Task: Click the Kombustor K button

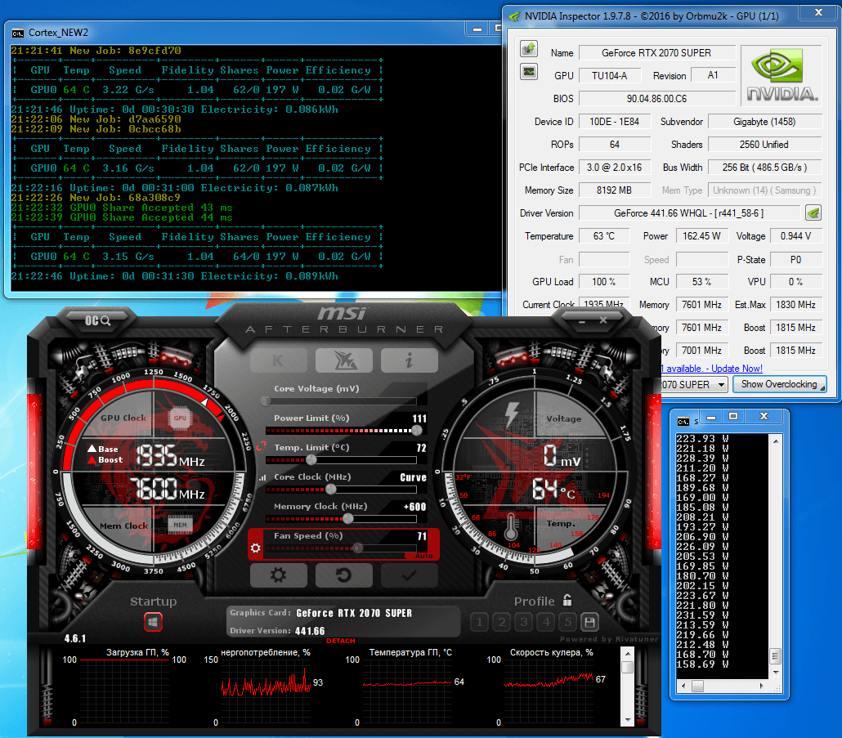Action: click(x=278, y=360)
